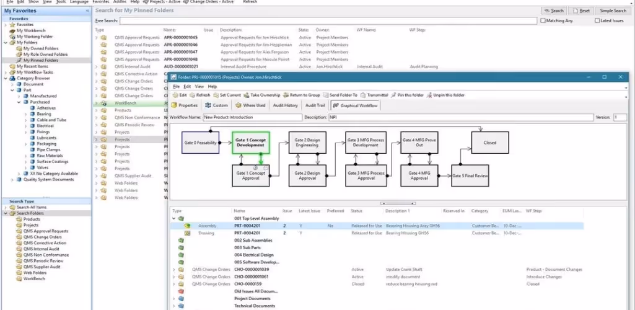The image size is (635, 310).
Task: Expand the Manufactured category node
Action: coord(19,96)
